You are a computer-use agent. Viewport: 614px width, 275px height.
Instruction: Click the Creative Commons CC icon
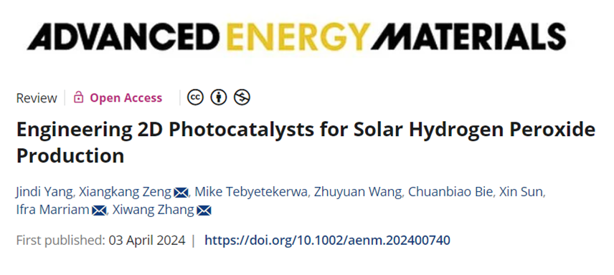pyautogui.click(x=195, y=98)
